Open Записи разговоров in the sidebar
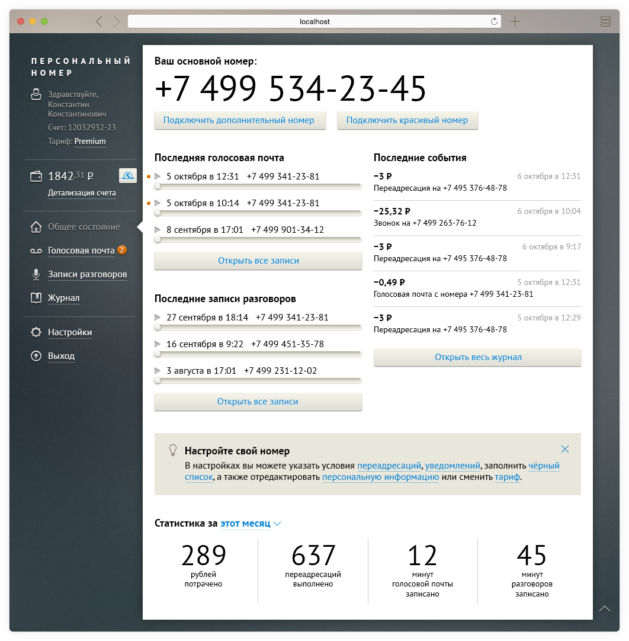This screenshot has width=629, height=641. 88,274
